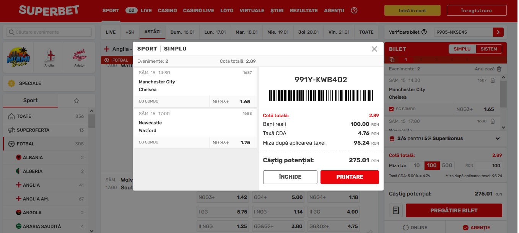
Task: Click the copy ticket icon in Bilet panel
Action: coord(392,60)
